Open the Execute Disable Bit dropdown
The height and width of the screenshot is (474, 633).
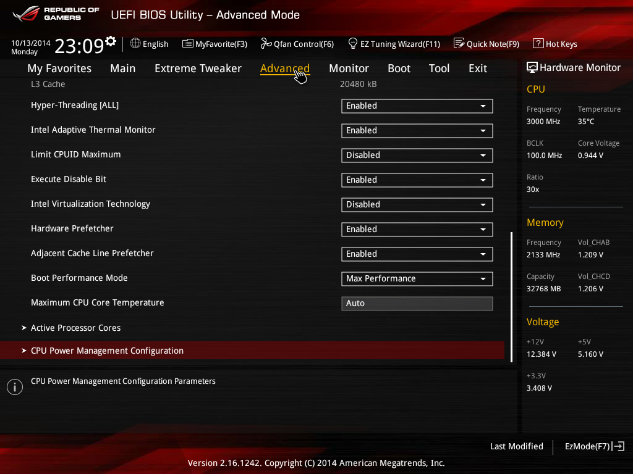417,180
